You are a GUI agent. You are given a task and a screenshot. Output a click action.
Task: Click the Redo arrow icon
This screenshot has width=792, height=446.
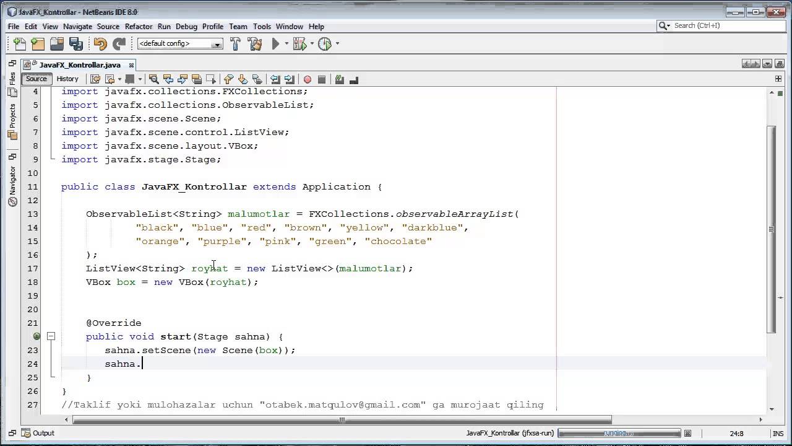[119, 43]
